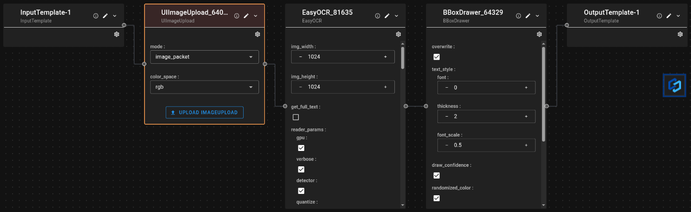Decrease font_scale value with minus
The width and height of the screenshot is (691, 212).
(447, 146)
